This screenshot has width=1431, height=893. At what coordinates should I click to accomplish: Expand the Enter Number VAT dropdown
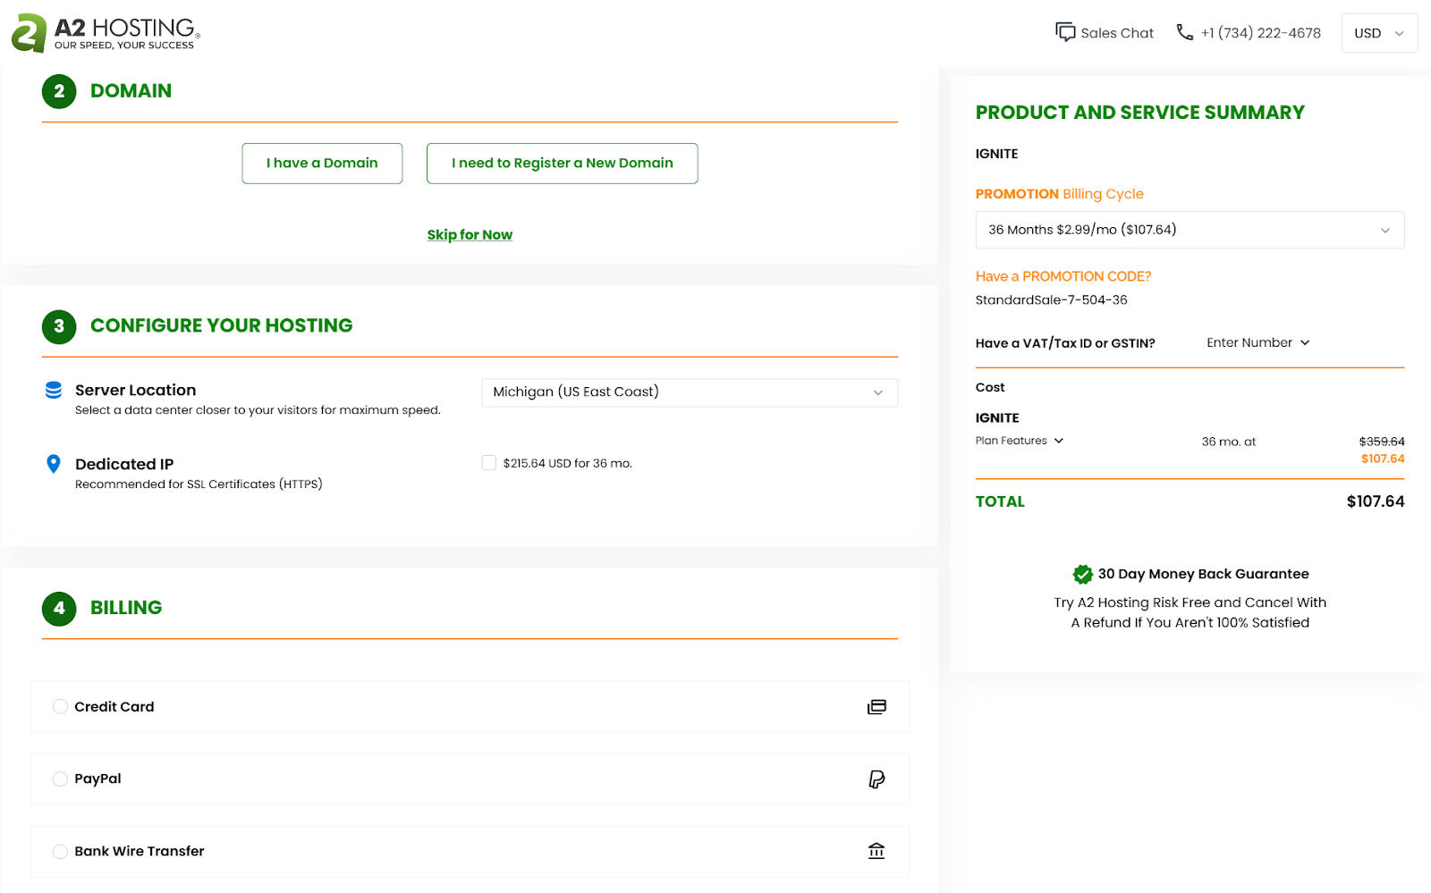[x=1257, y=342]
